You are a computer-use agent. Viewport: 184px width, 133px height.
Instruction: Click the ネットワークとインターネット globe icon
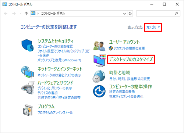[27, 72]
